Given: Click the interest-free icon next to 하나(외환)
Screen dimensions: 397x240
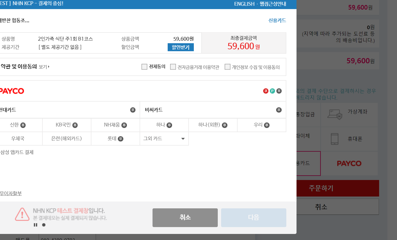Looking at the screenshot, I should (225, 125).
